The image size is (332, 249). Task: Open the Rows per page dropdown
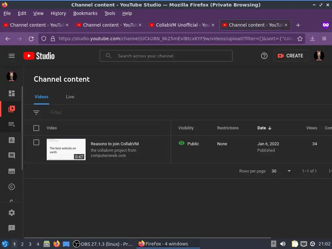tap(281, 171)
